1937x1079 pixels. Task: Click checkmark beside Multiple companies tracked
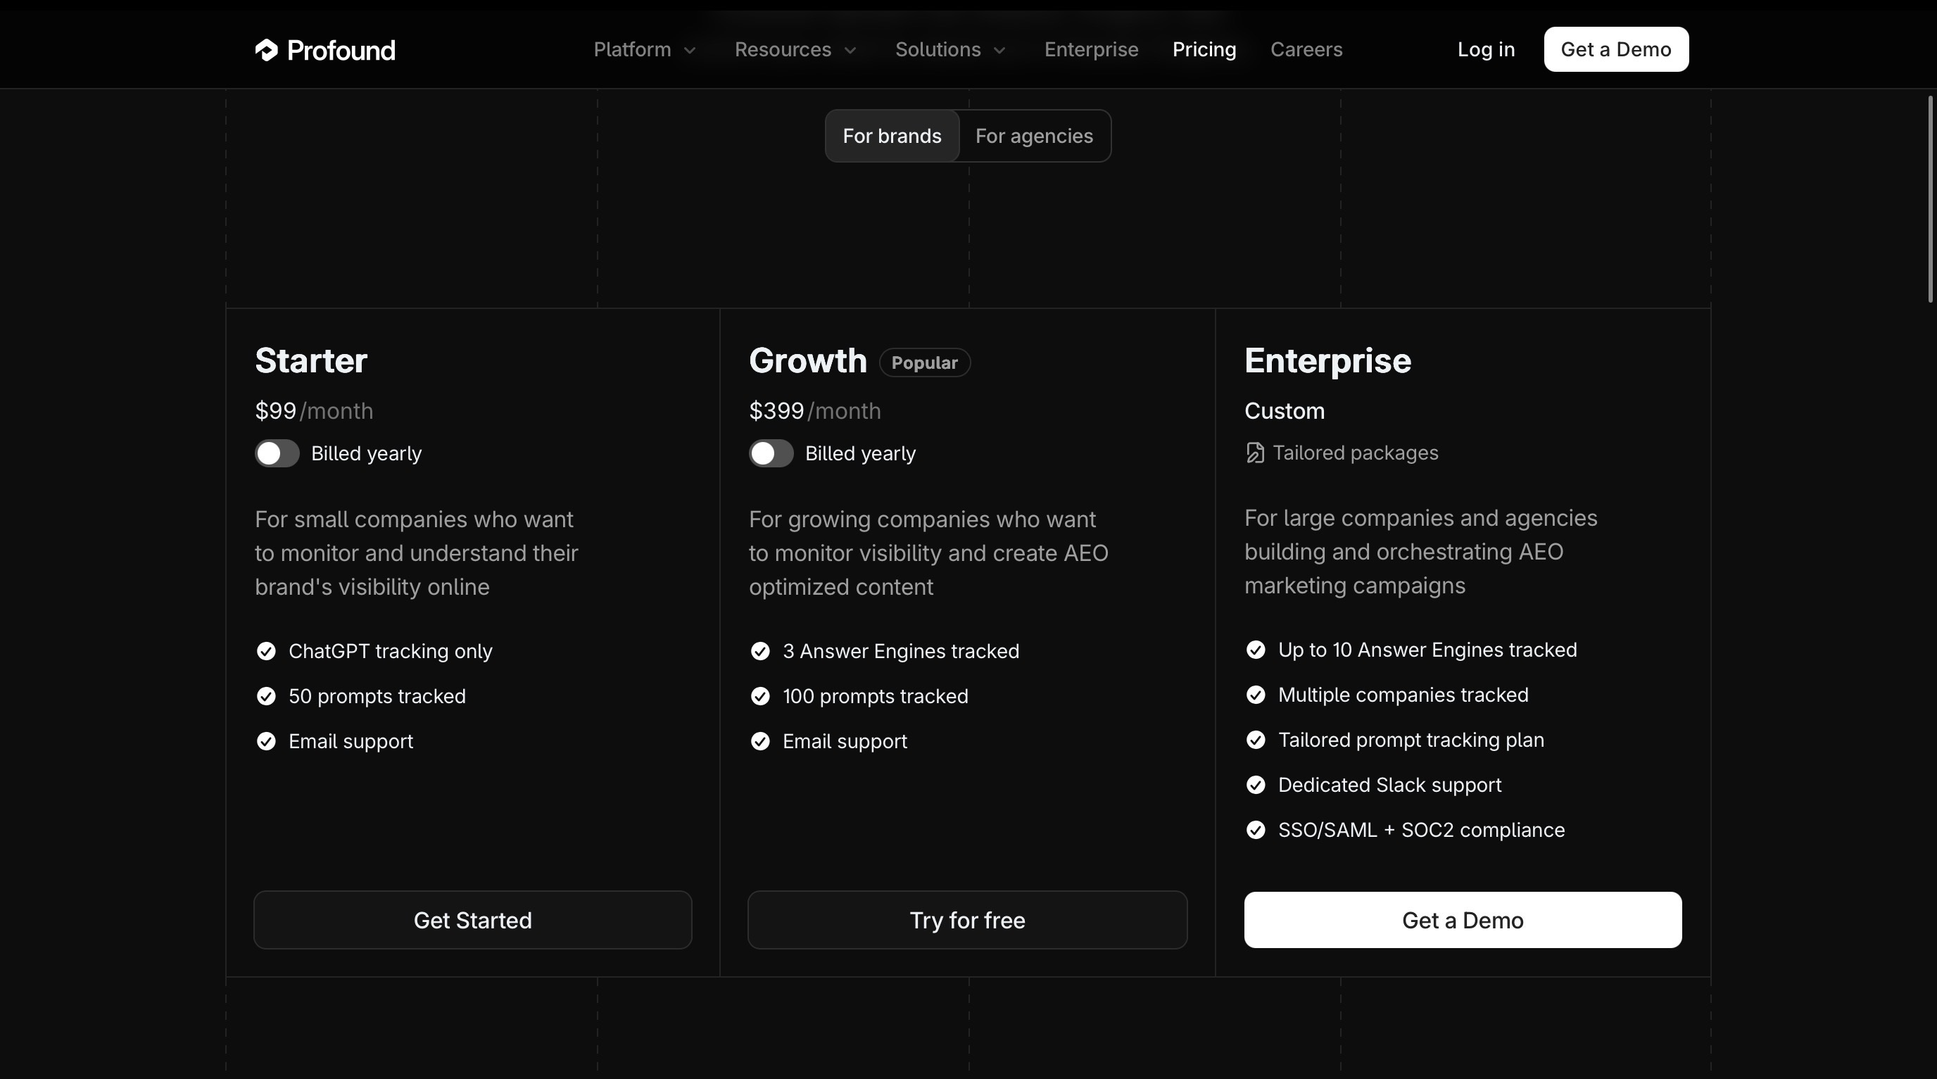pos(1256,695)
